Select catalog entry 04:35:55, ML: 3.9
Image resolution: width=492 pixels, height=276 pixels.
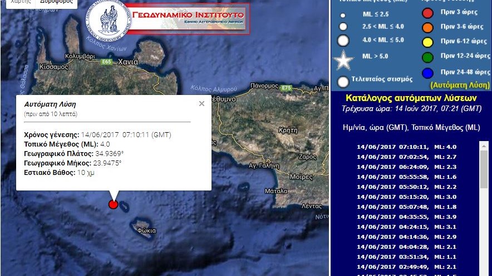click(x=407, y=217)
